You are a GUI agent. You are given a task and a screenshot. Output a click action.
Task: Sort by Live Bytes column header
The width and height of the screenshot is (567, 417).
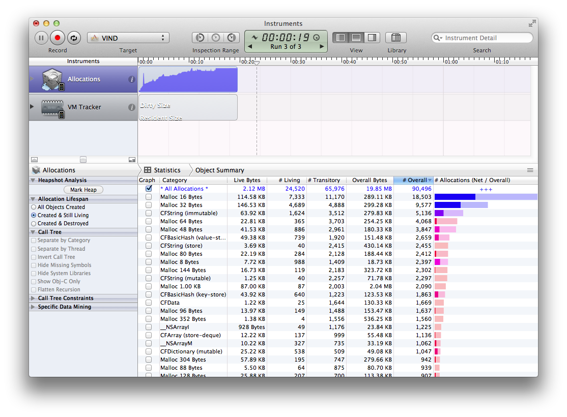(x=247, y=180)
